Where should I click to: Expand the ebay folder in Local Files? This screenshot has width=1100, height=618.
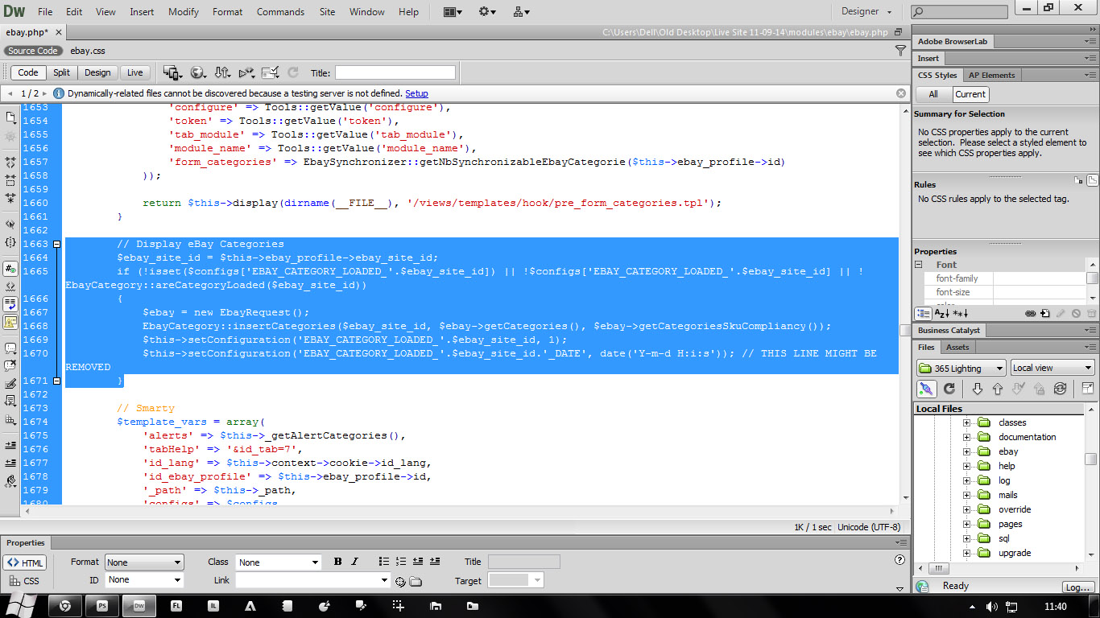pyautogui.click(x=967, y=451)
